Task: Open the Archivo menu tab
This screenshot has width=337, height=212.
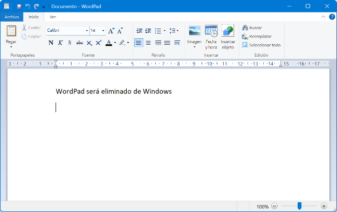Action: (x=12, y=17)
